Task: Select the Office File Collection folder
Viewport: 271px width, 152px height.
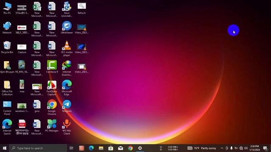Action: coord(7,88)
